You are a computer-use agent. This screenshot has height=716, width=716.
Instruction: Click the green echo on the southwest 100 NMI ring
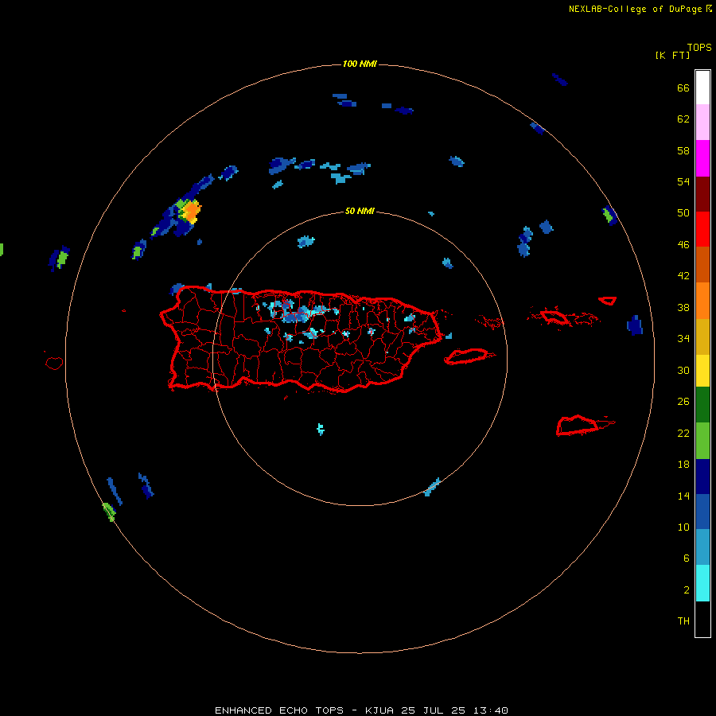[x=109, y=512]
